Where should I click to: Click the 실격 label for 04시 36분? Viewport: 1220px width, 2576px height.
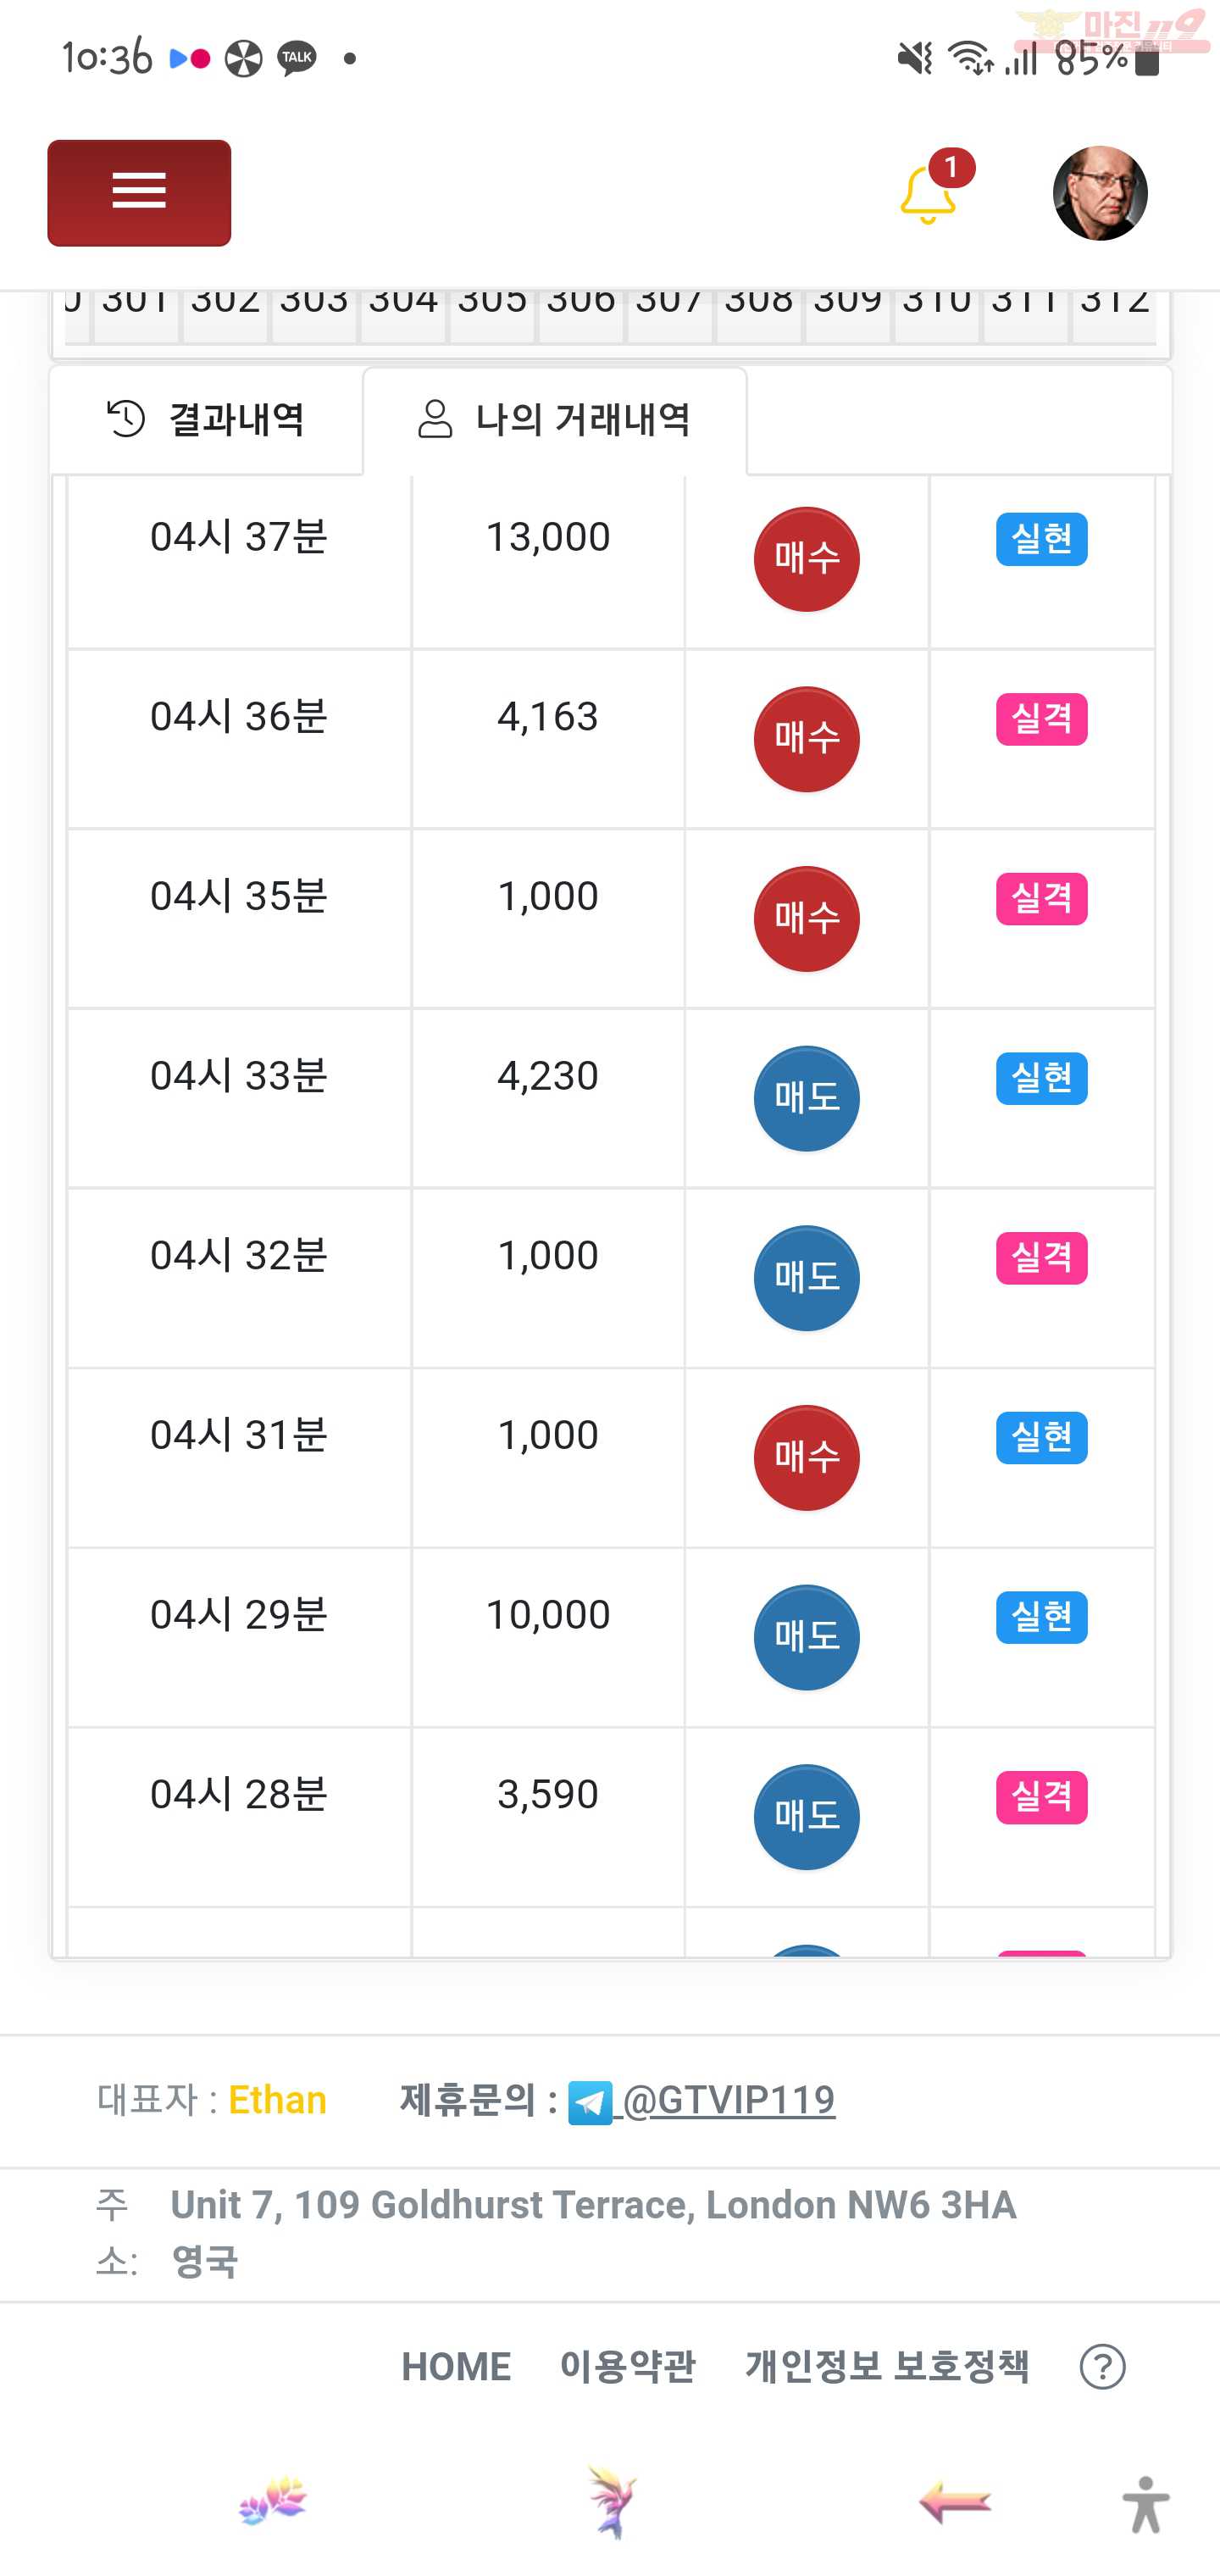(1041, 719)
